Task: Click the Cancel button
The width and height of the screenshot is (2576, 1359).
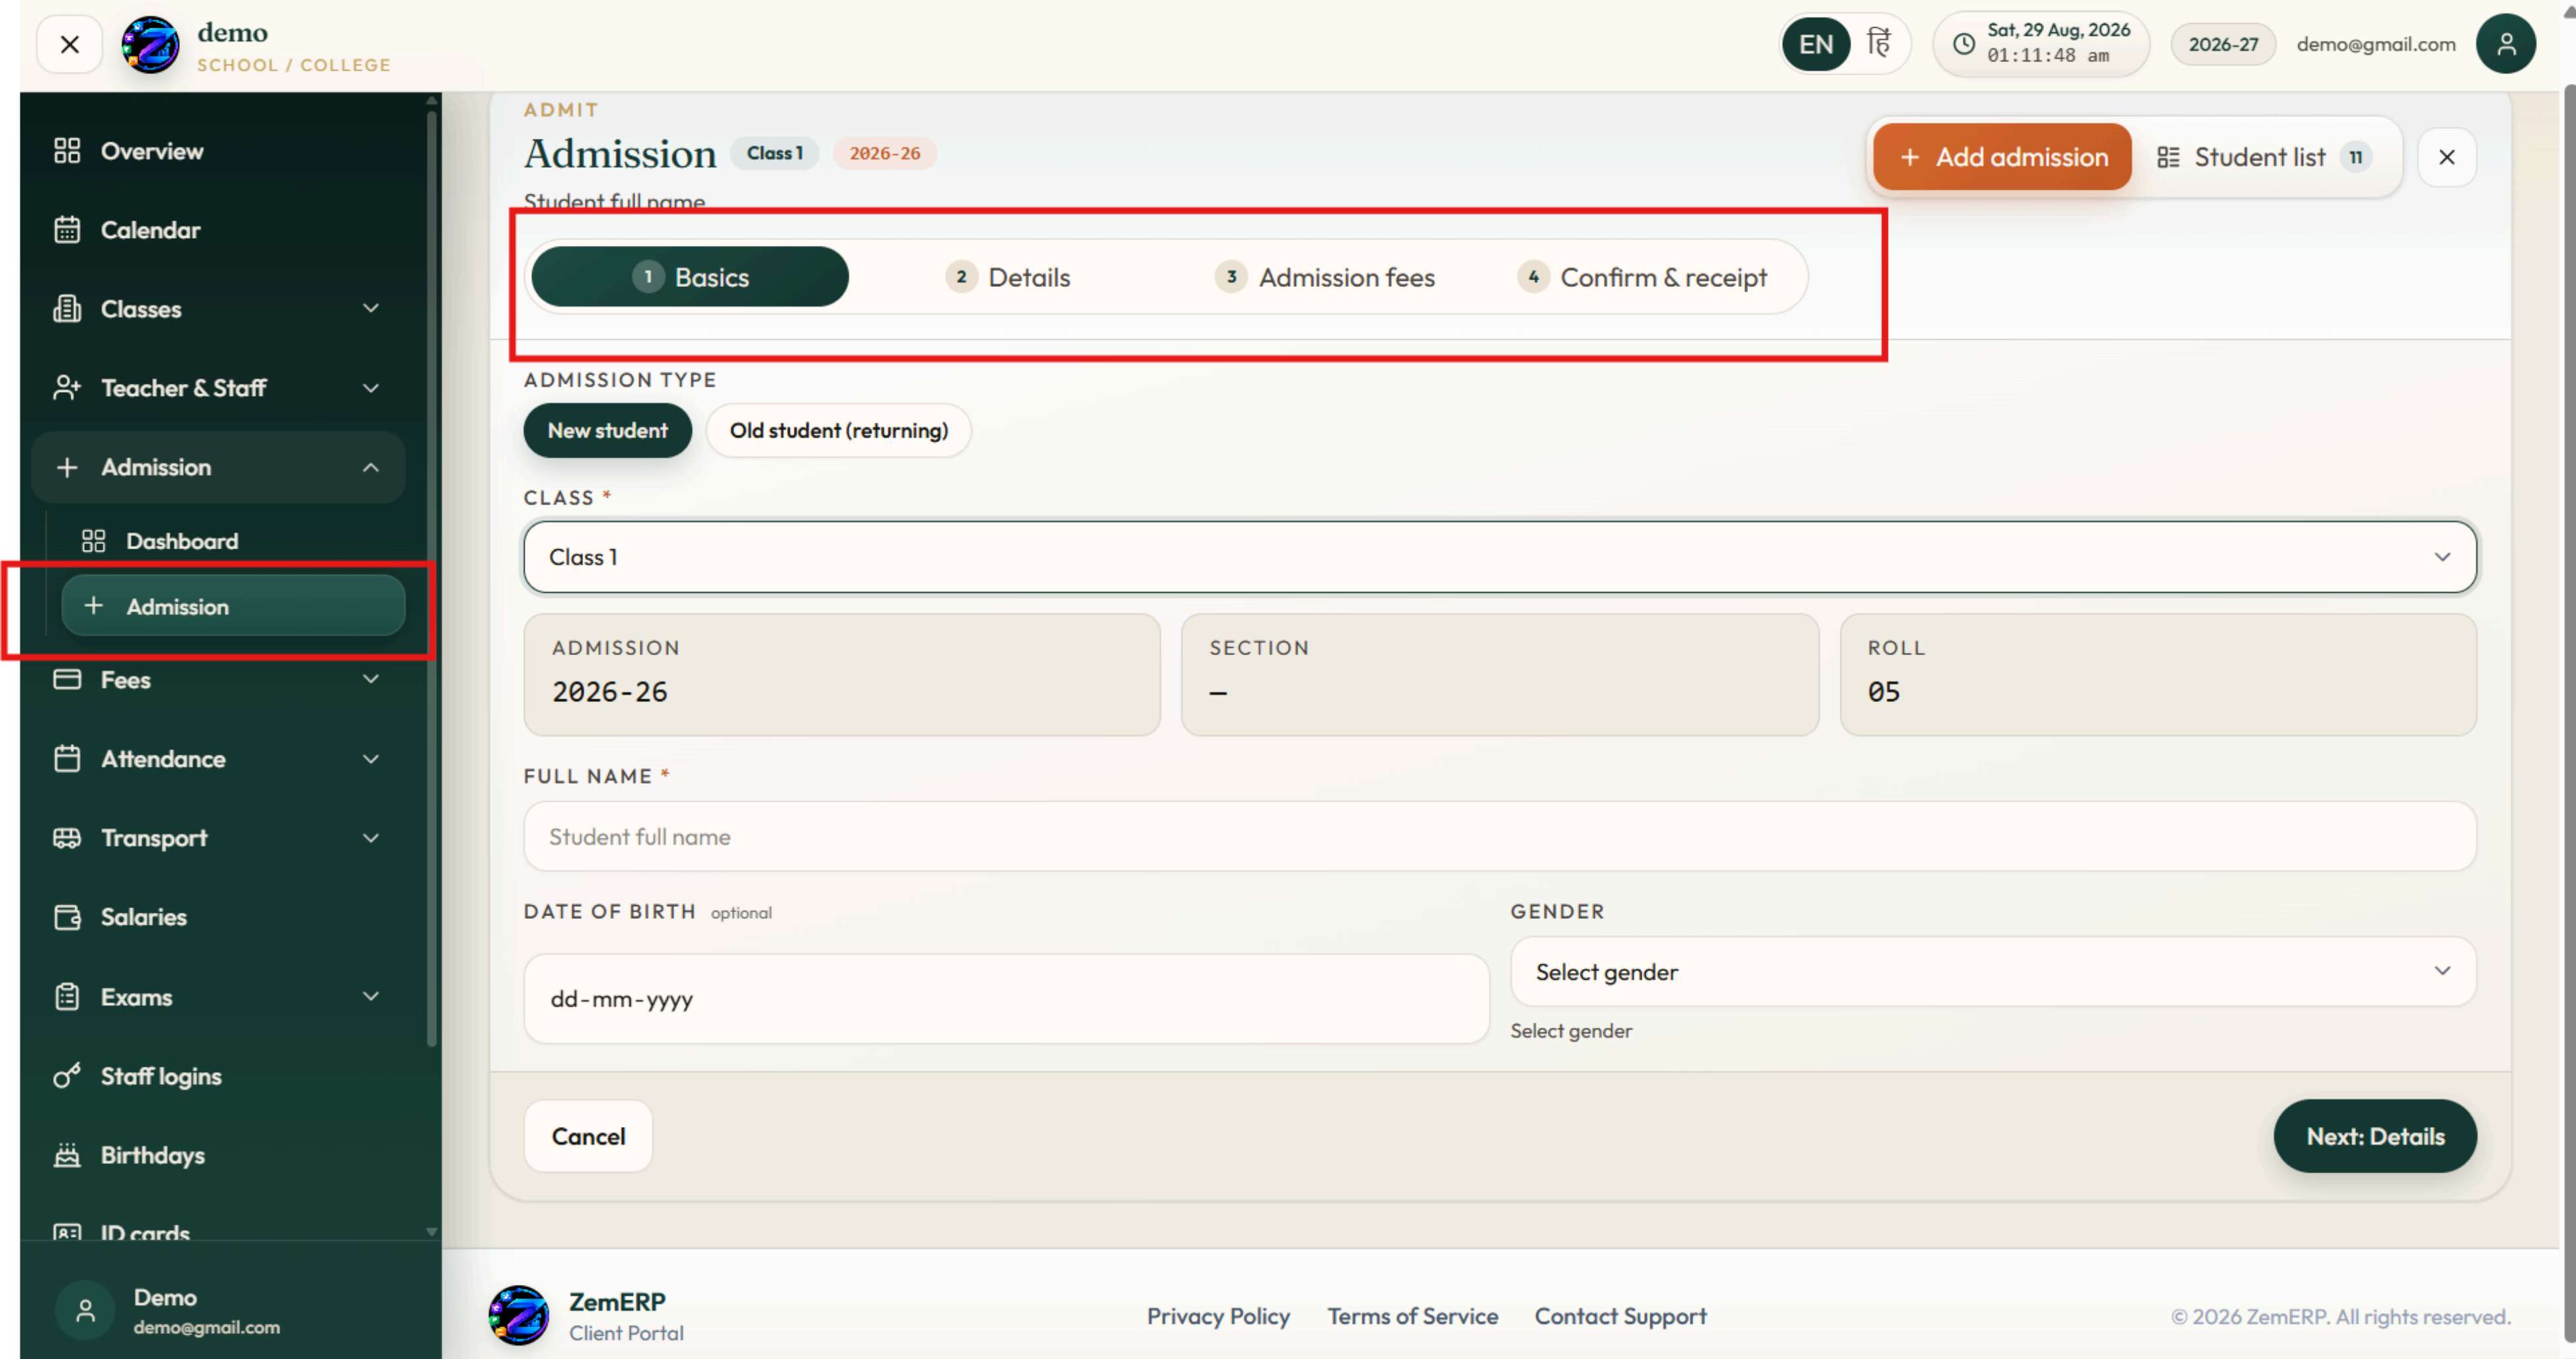Action: point(588,1137)
